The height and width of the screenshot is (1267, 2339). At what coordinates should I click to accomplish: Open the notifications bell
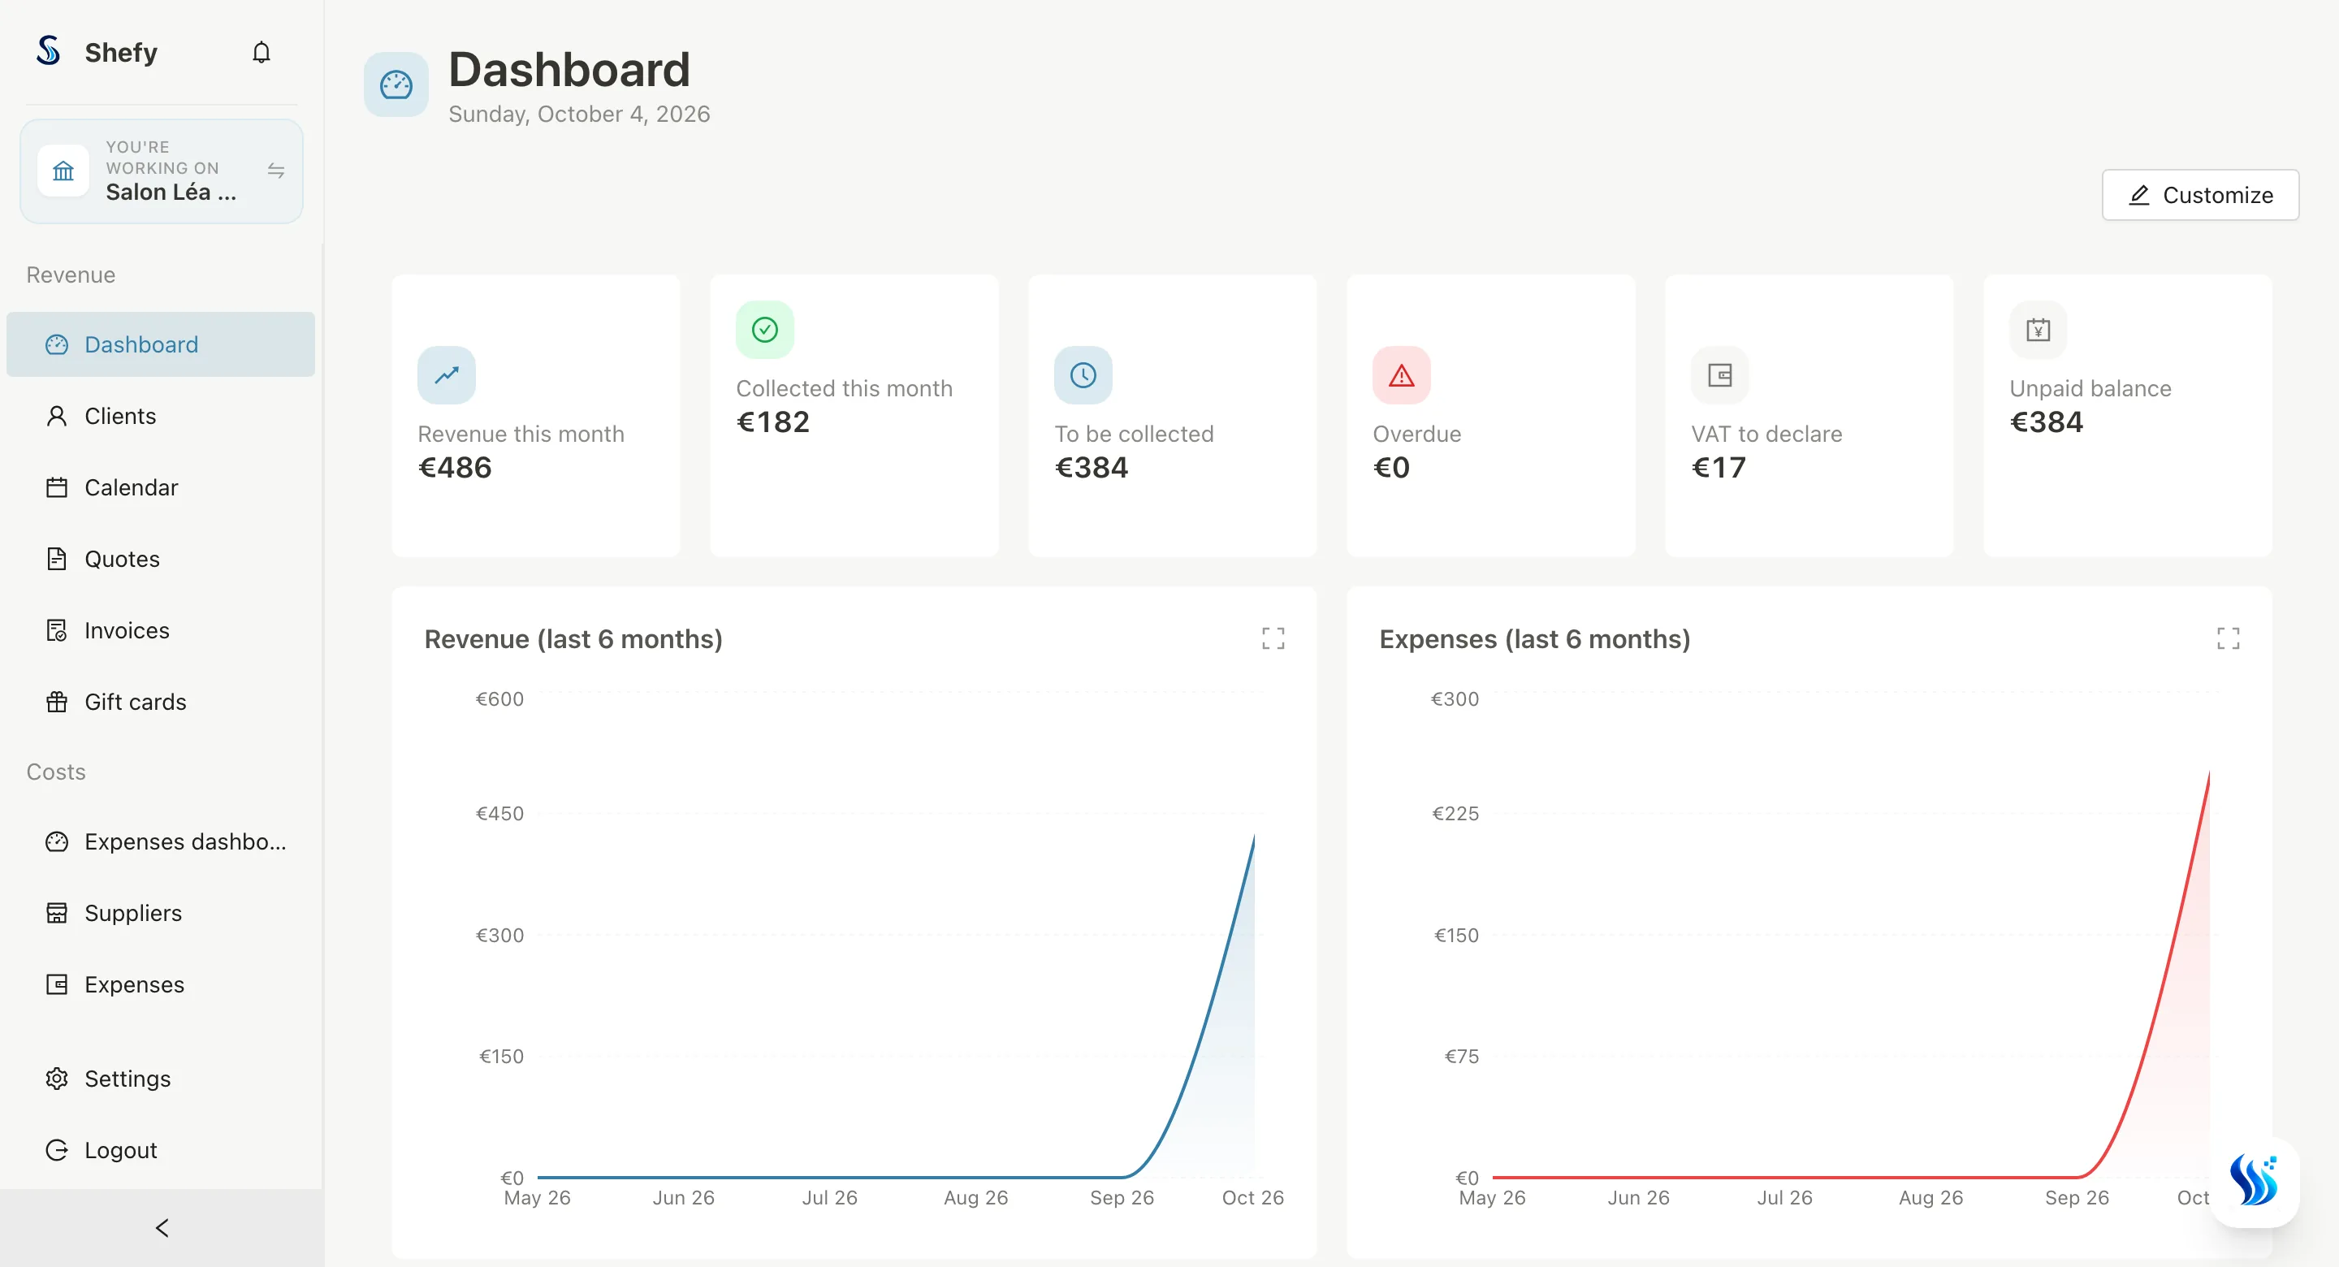coord(262,53)
